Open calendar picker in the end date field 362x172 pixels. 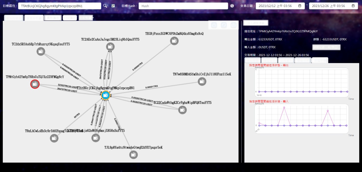coord(353,6)
